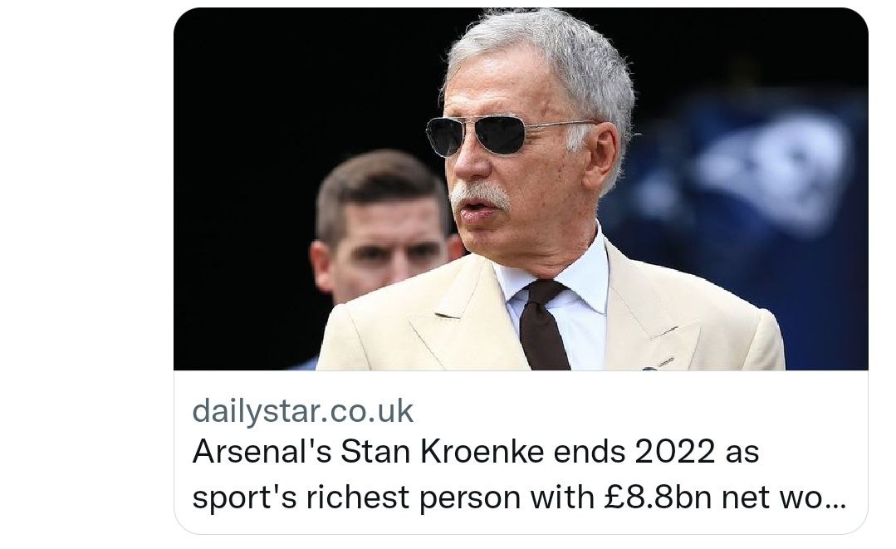
Task: Open the Daily Star article preview image
Action: 521,189
